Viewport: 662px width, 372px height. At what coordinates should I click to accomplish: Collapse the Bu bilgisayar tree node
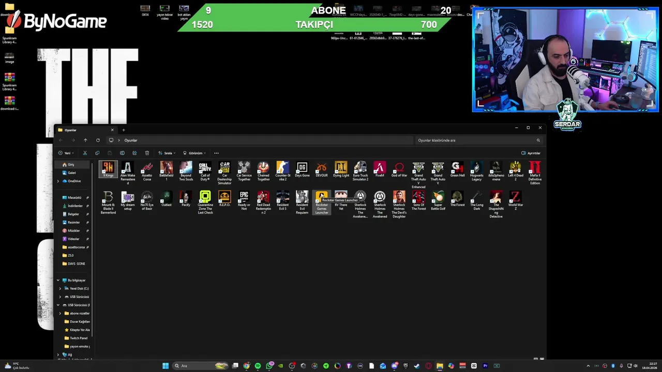tap(58, 280)
